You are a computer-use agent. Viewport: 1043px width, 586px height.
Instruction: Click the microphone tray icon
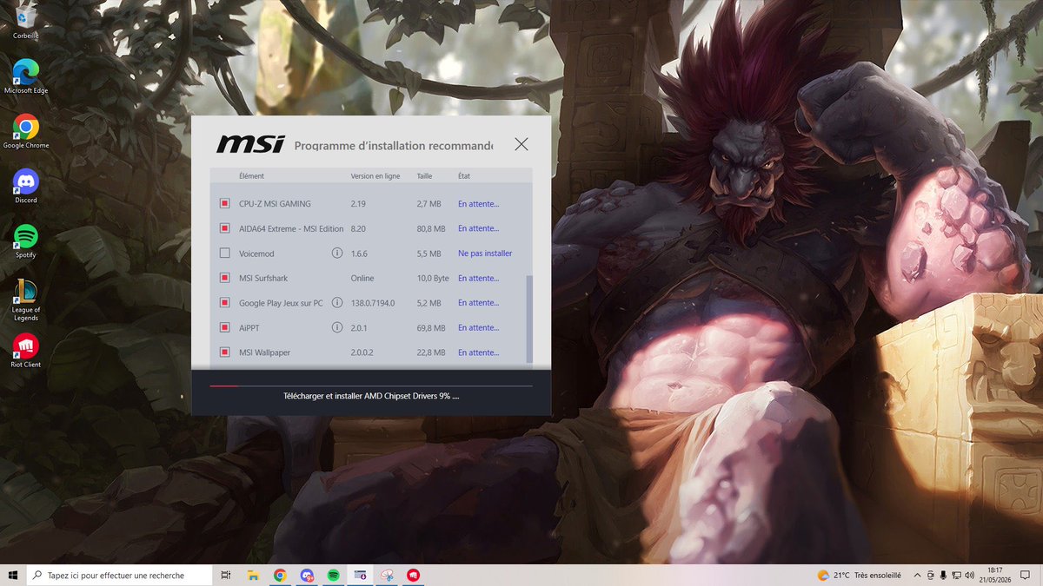pos(943,575)
